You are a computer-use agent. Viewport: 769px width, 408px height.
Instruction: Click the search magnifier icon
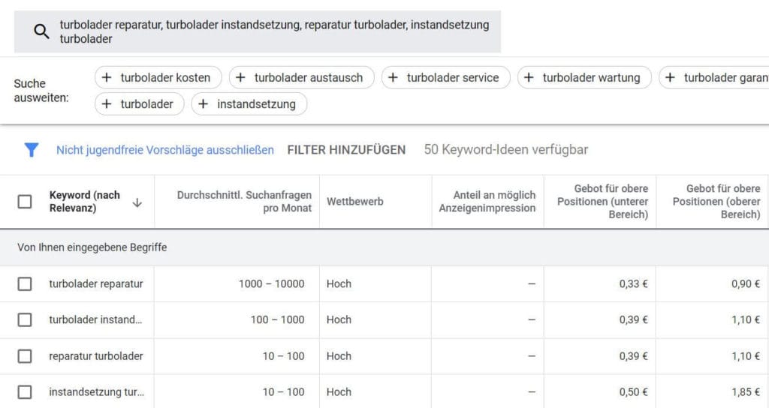tap(41, 31)
